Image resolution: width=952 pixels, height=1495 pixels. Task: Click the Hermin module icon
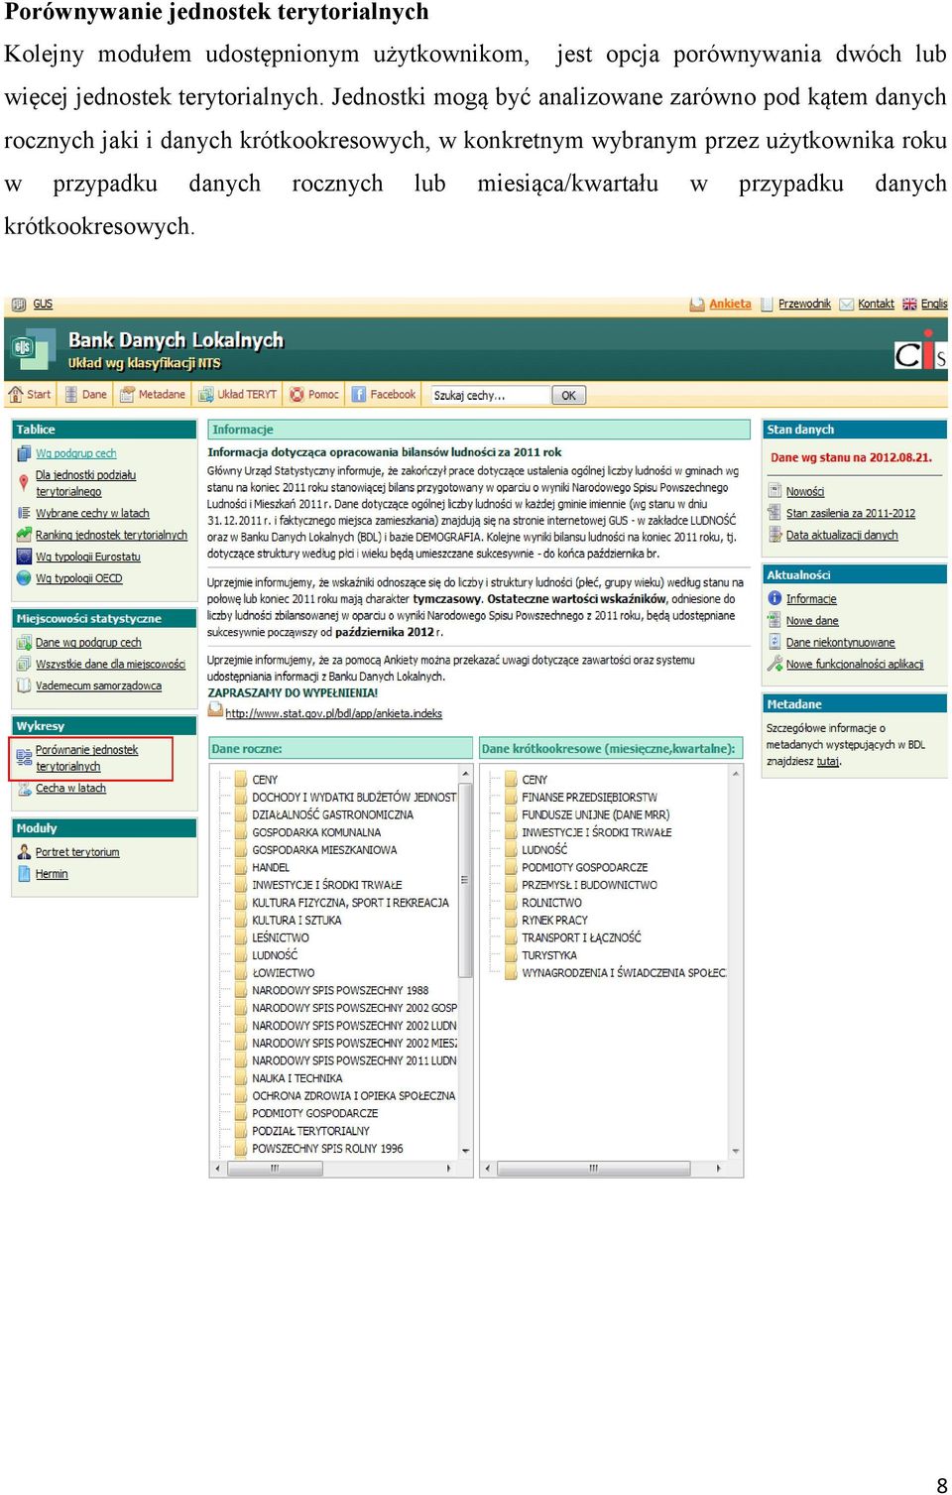pyautogui.click(x=24, y=874)
